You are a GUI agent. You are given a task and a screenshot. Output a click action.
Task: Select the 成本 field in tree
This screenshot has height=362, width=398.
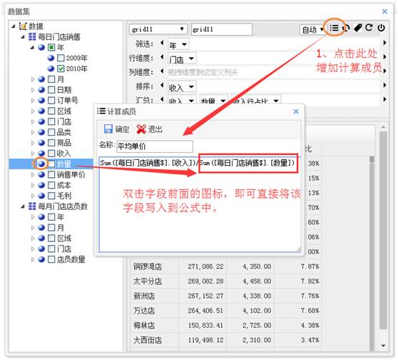click(x=63, y=185)
